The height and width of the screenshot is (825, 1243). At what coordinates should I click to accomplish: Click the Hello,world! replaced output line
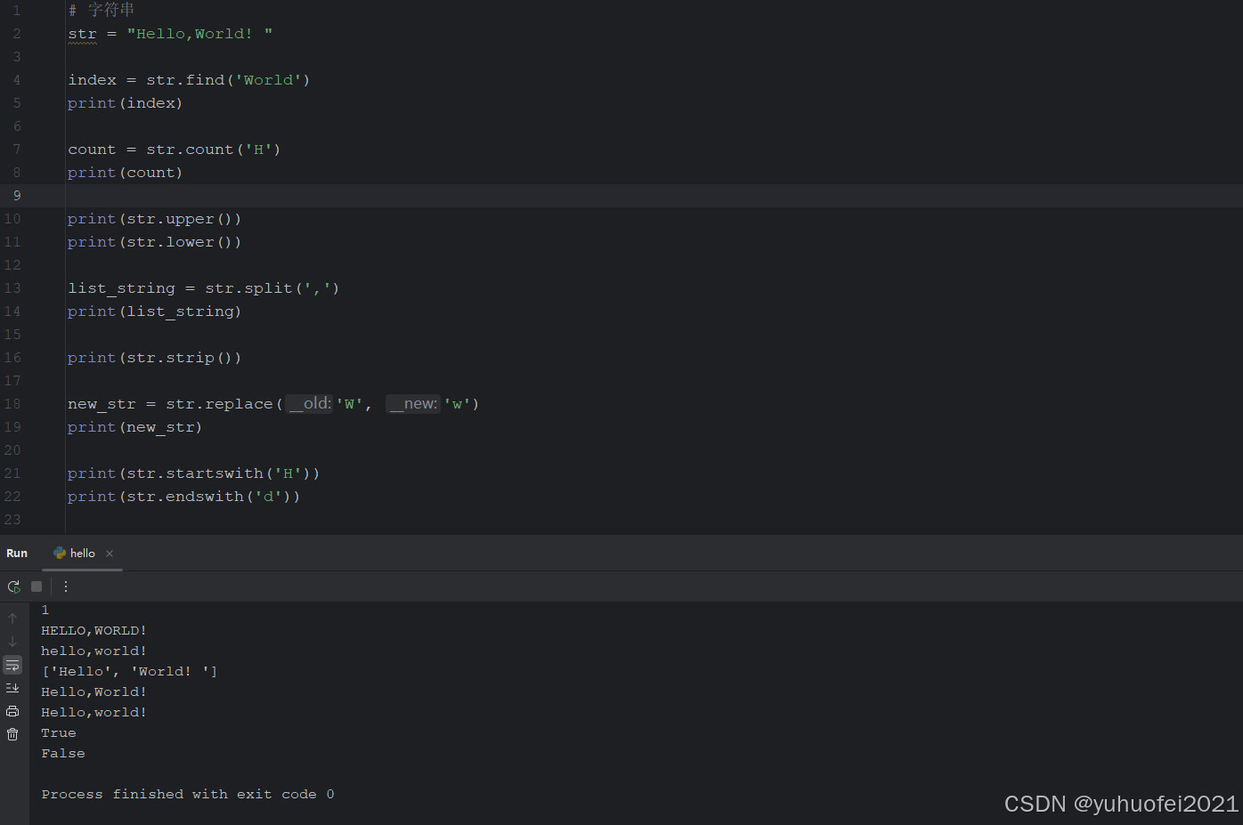[x=93, y=713]
